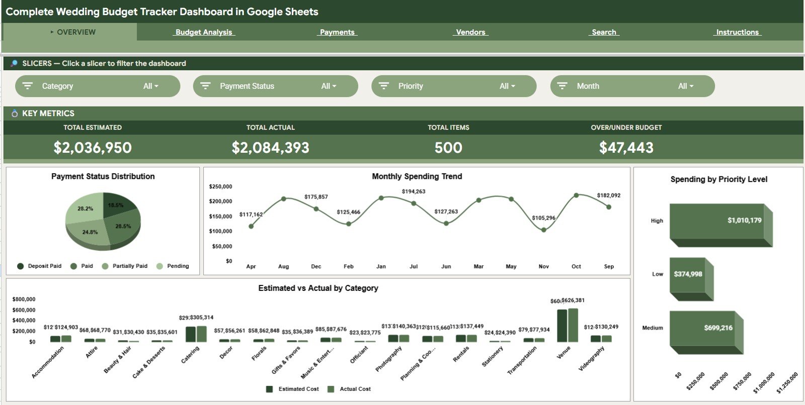
Task: Click the dashboard title text
Action: point(162,12)
